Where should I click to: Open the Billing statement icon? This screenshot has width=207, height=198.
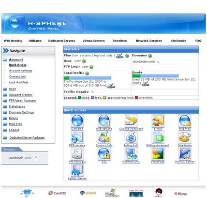click(x=158, y=138)
